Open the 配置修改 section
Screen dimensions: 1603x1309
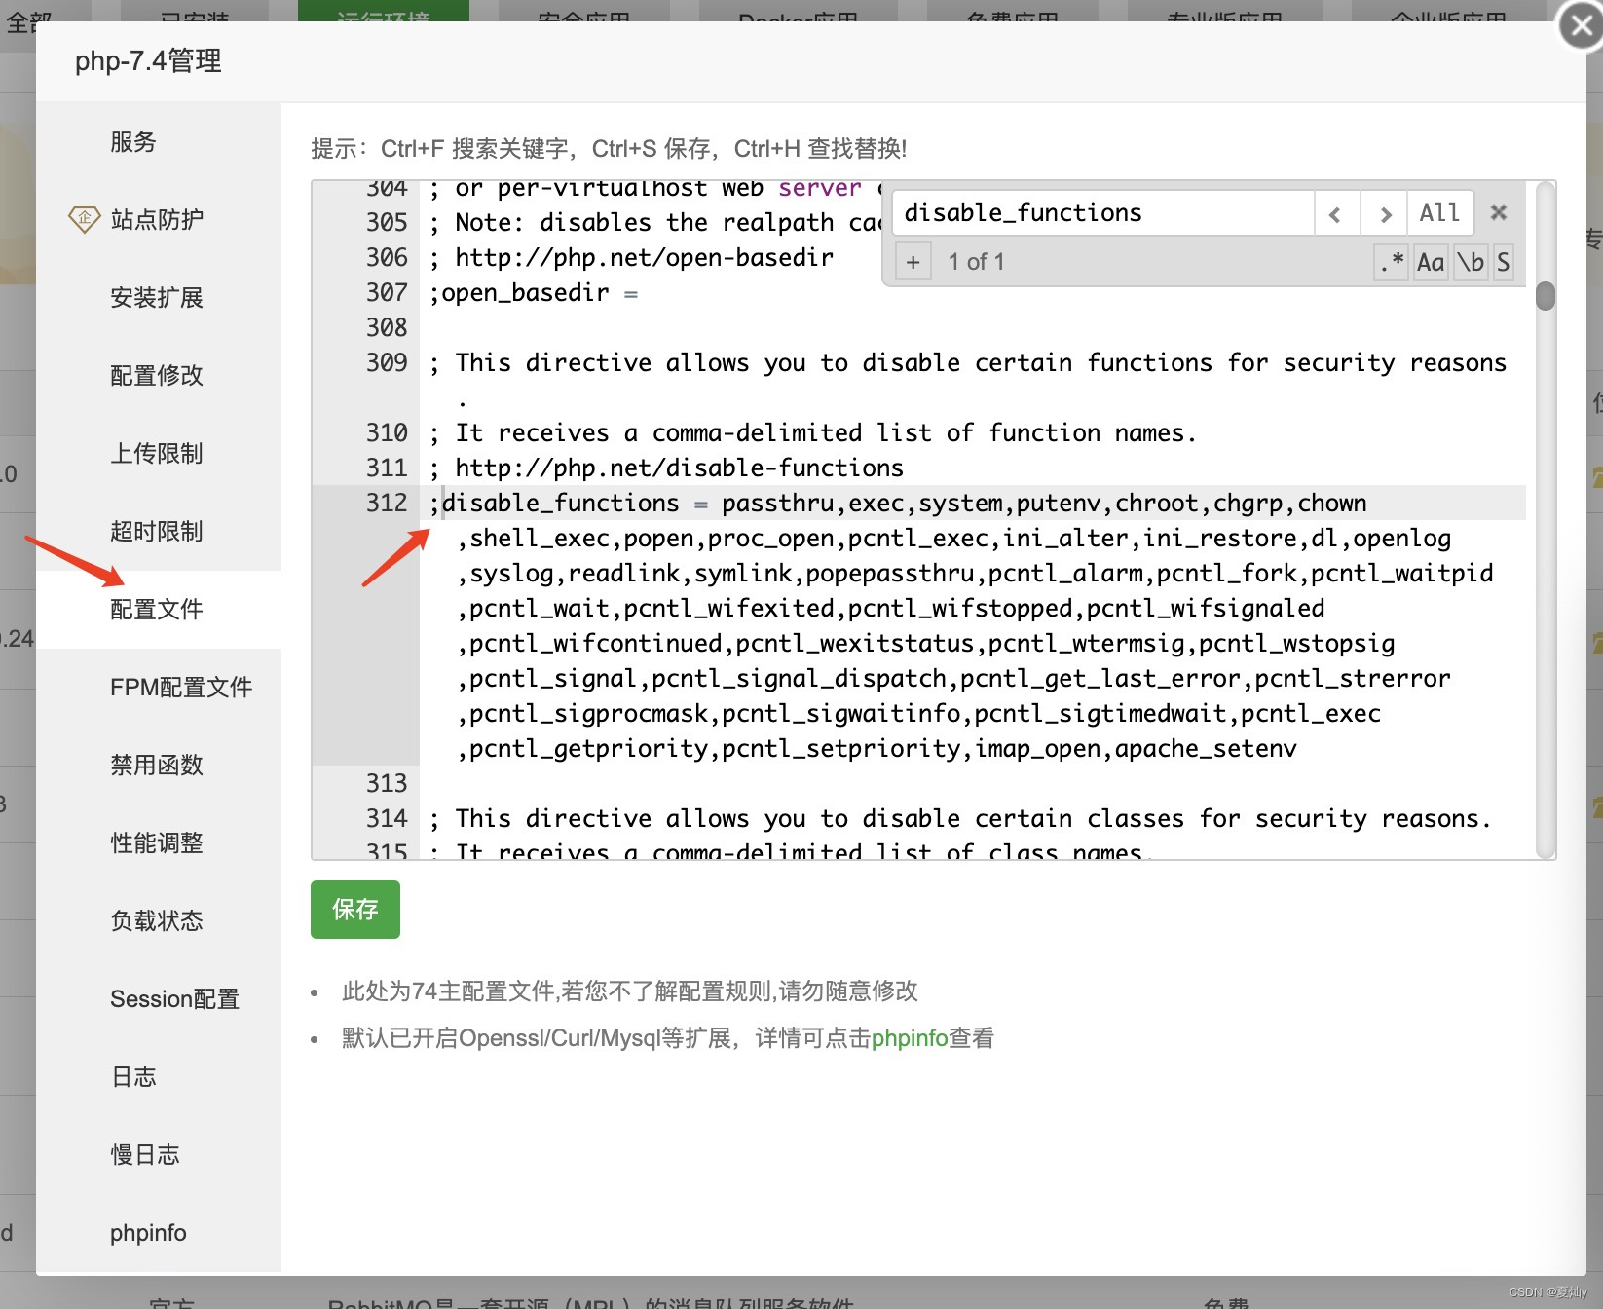157,376
